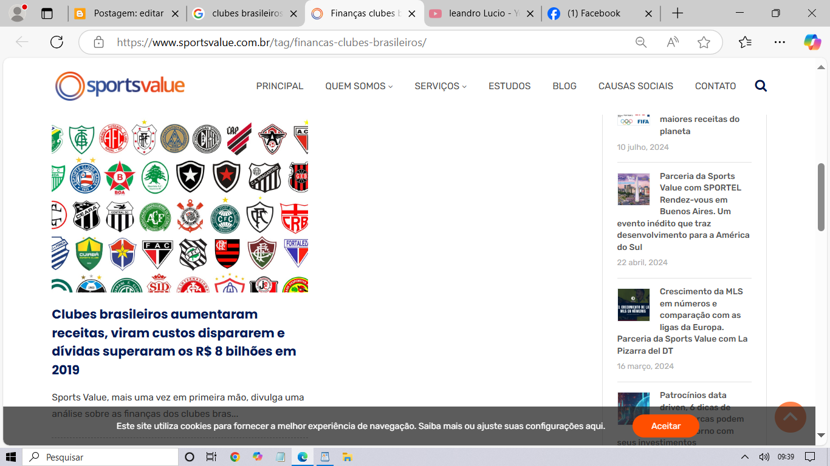Viewport: 830px width, 466px height.
Task: Close the Facebook tab
Action: pyautogui.click(x=648, y=13)
